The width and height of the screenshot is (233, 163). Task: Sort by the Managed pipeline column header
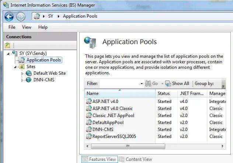click(x=216, y=93)
